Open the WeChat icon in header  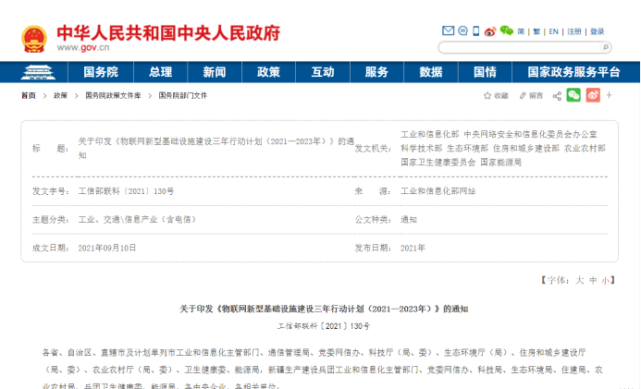(x=507, y=30)
